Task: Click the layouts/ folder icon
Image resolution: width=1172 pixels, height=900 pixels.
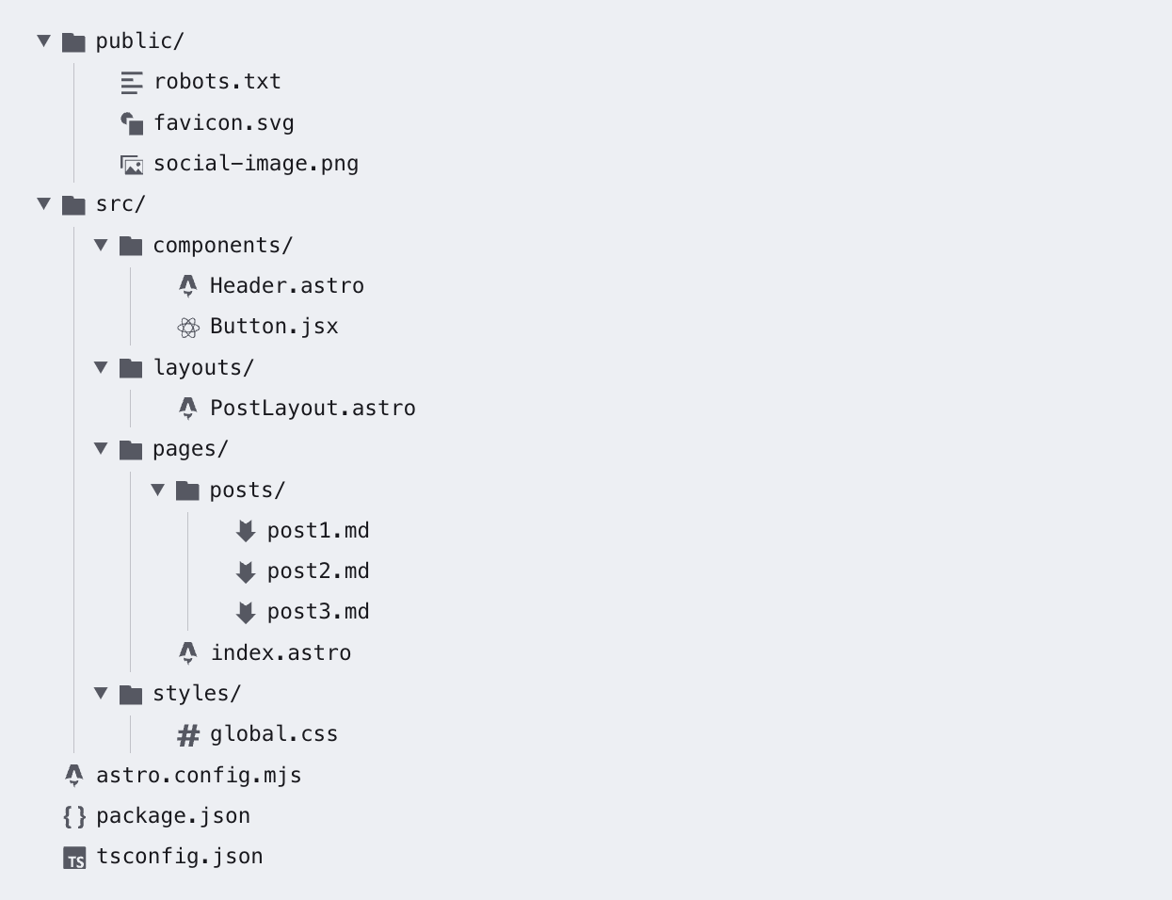Action: (x=131, y=368)
